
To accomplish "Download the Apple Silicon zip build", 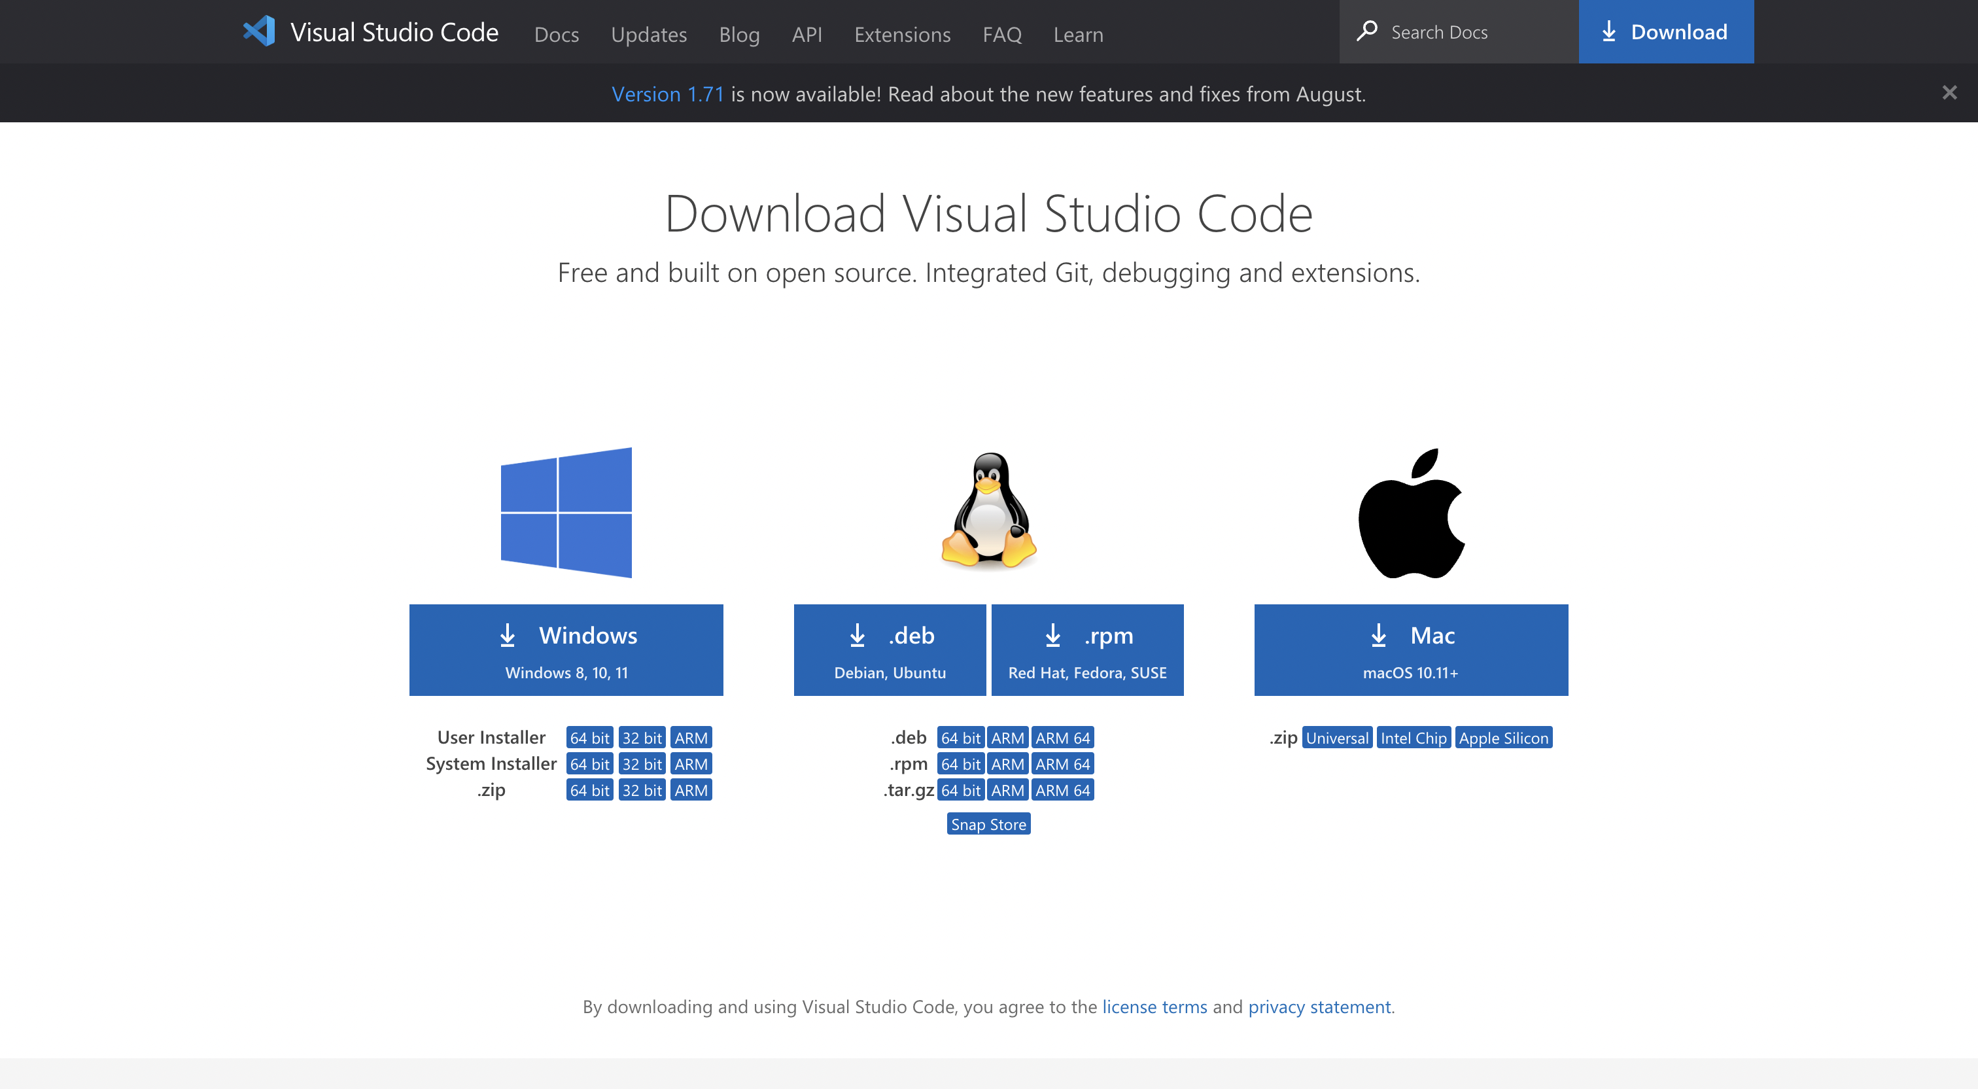I will pyautogui.click(x=1502, y=737).
